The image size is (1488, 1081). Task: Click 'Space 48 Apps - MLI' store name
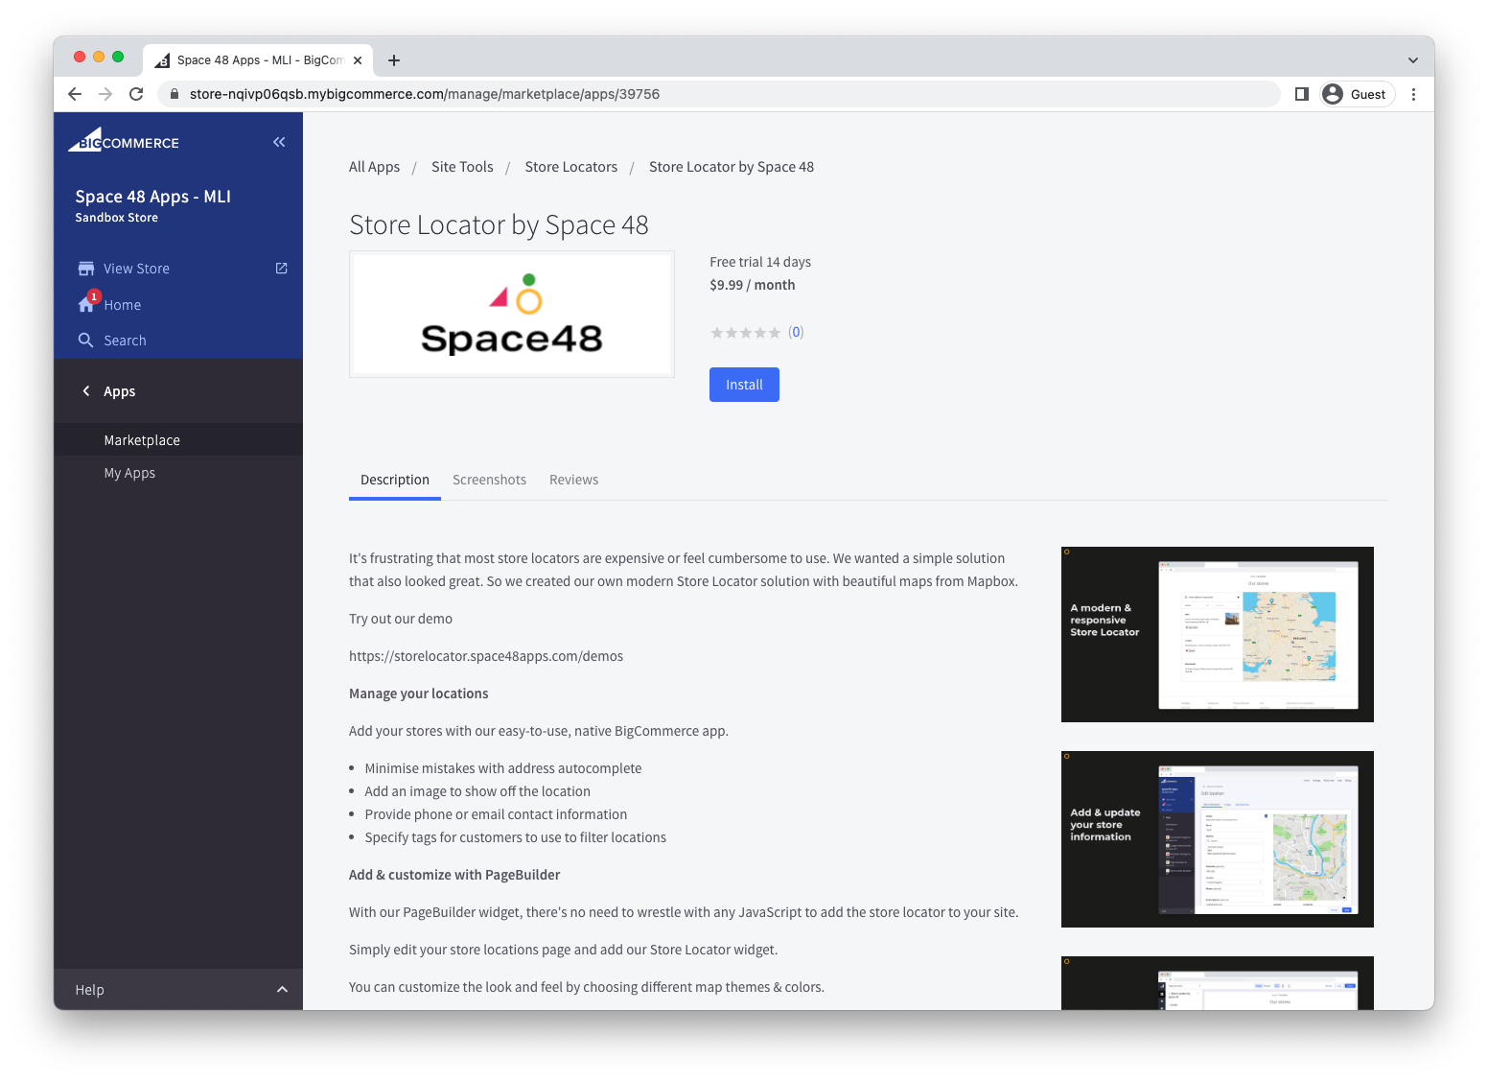[x=153, y=197]
